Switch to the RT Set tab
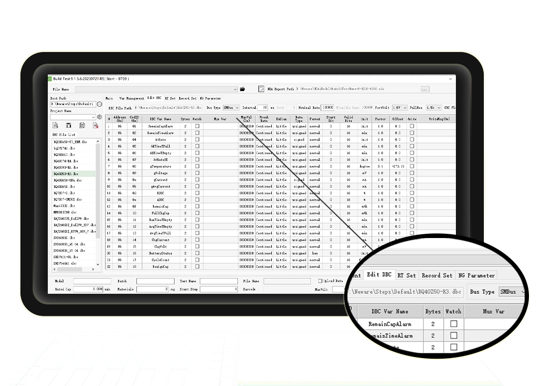The height and width of the screenshot is (386, 537). click(x=170, y=98)
